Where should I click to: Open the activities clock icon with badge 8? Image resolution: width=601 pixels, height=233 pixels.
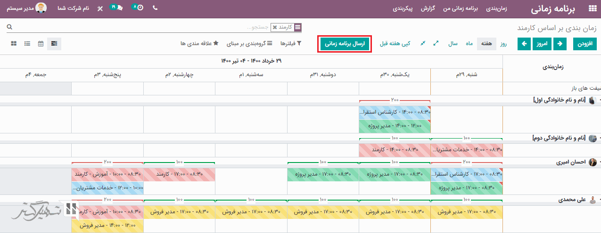pos(138,8)
